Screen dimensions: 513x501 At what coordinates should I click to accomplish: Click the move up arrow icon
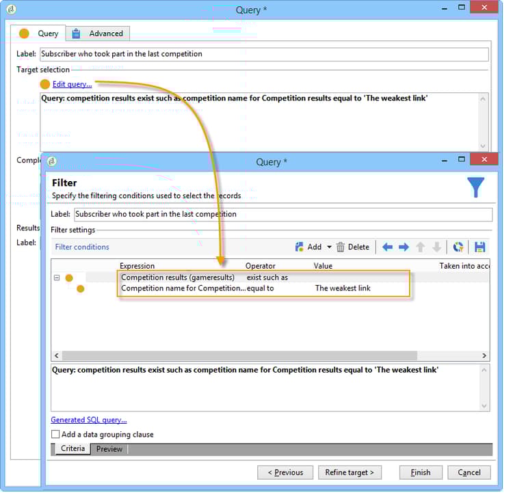pos(421,247)
